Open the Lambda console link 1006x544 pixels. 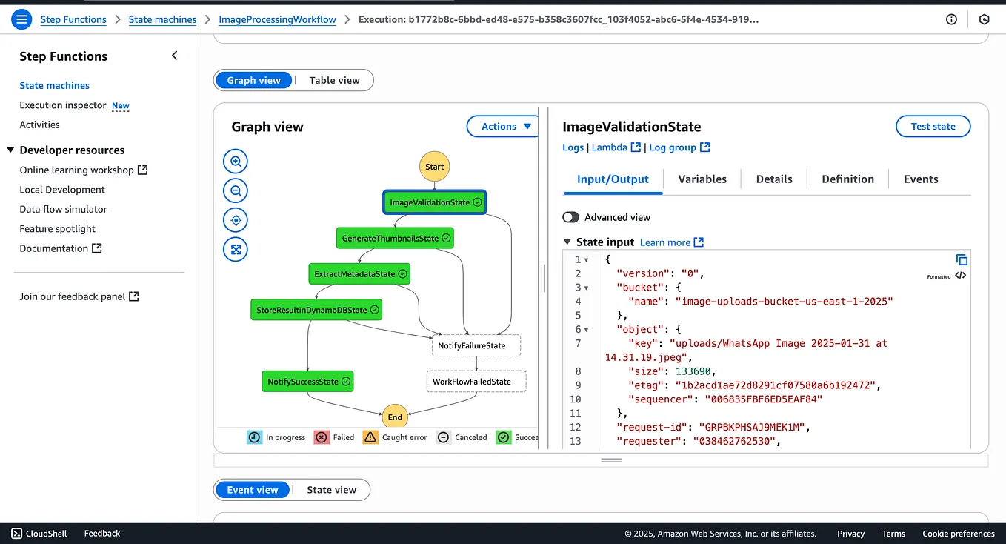610,147
